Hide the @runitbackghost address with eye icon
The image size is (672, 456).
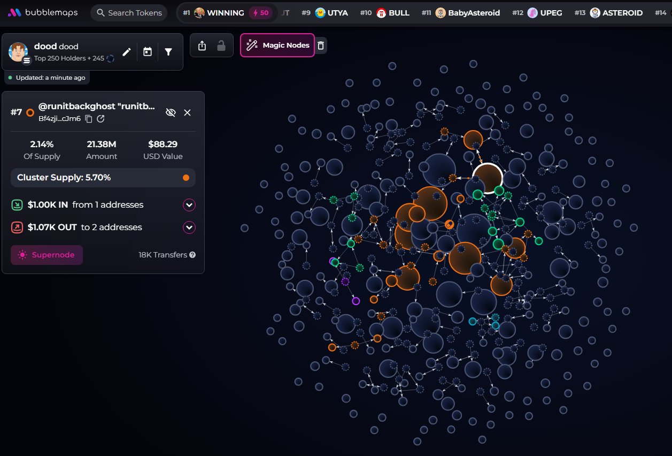pyautogui.click(x=171, y=112)
